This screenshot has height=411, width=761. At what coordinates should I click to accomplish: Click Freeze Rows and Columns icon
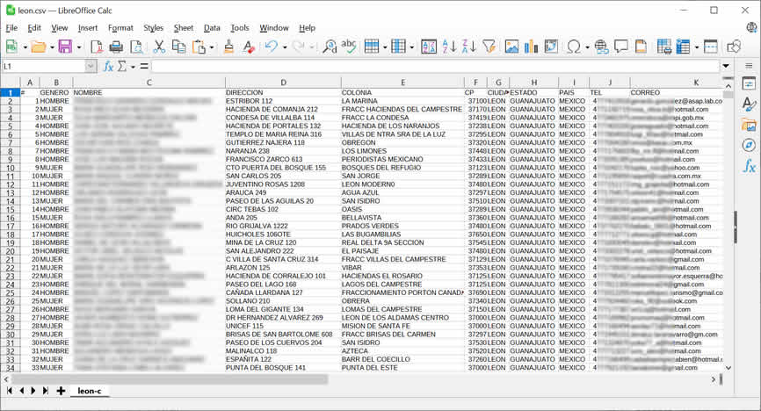683,47
